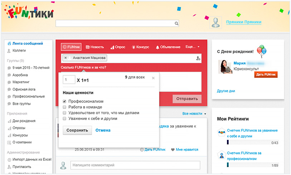Click Дать FUNтик under the post
The width and height of the screenshot is (291, 175).
[152, 150]
